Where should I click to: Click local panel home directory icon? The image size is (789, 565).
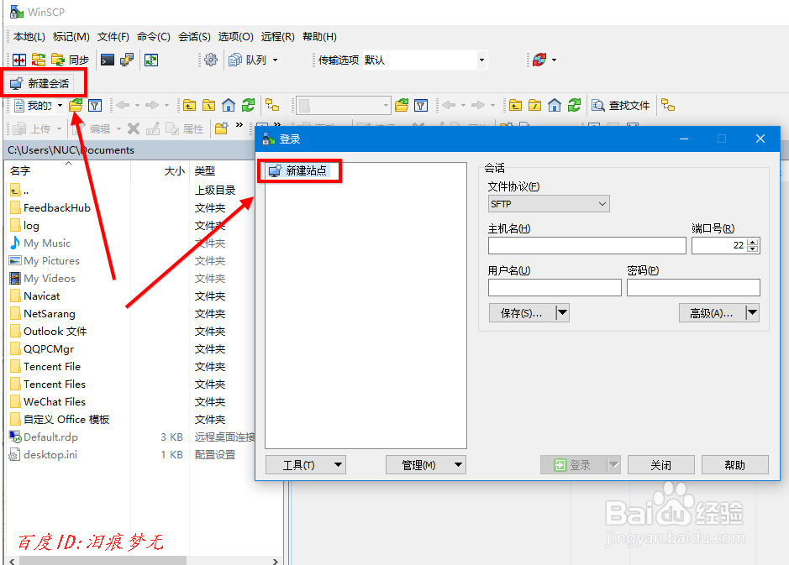(229, 106)
